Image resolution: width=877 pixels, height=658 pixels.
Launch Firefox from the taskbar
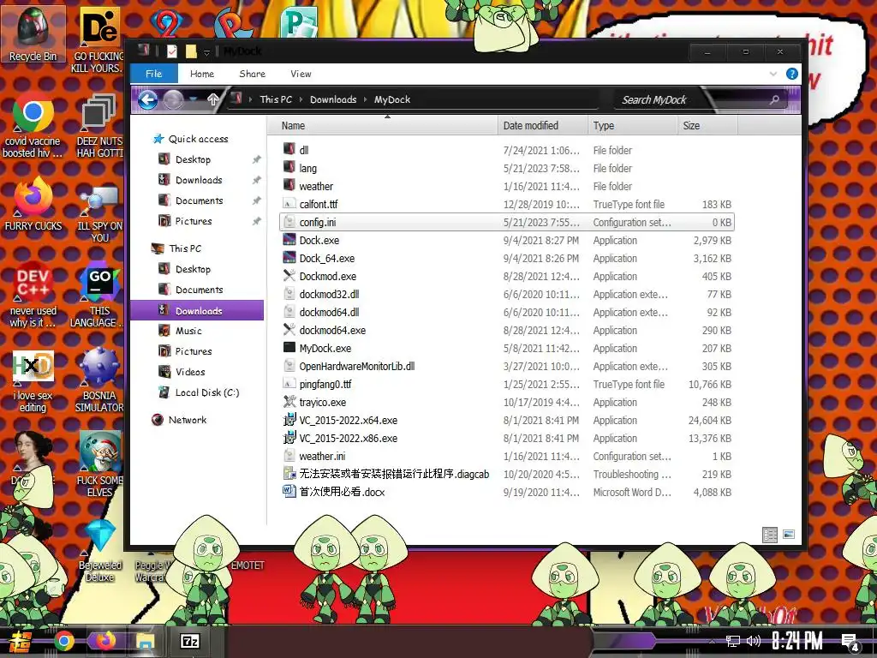pyautogui.click(x=104, y=641)
